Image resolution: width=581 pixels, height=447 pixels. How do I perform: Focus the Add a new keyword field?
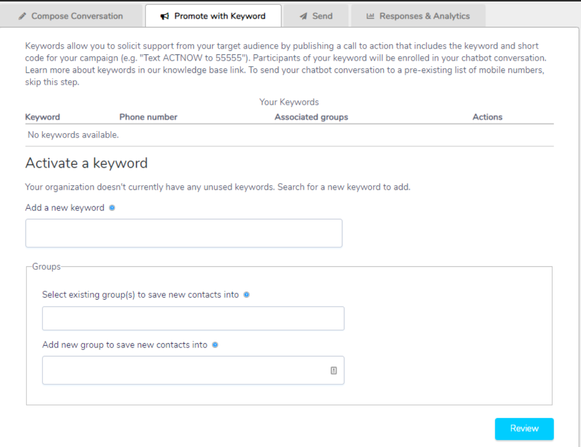click(x=184, y=233)
